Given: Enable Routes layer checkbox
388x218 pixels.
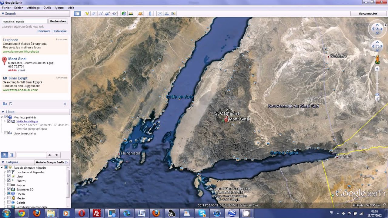Looking at the screenshot, I should click(x=9, y=185).
